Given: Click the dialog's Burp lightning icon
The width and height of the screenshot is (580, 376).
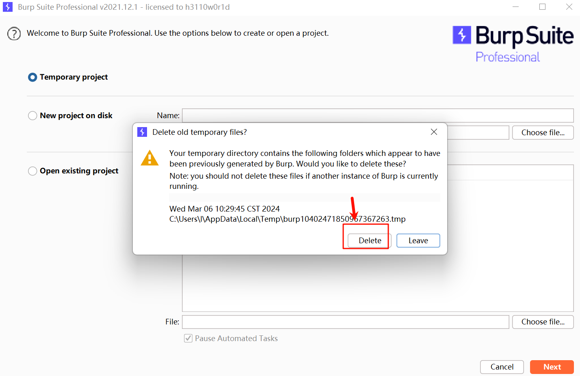Looking at the screenshot, I should [x=142, y=132].
